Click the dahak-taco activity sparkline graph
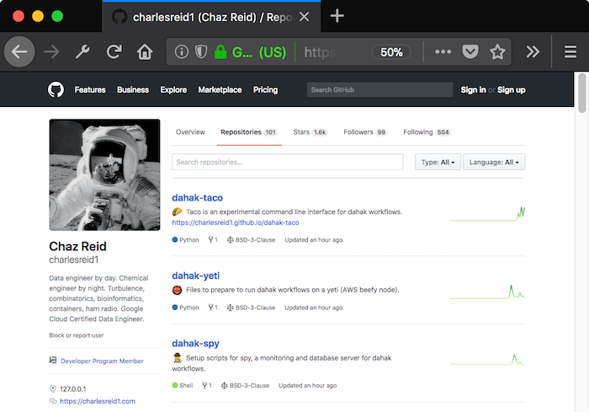The height and width of the screenshot is (412, 589). pos(487,214)
